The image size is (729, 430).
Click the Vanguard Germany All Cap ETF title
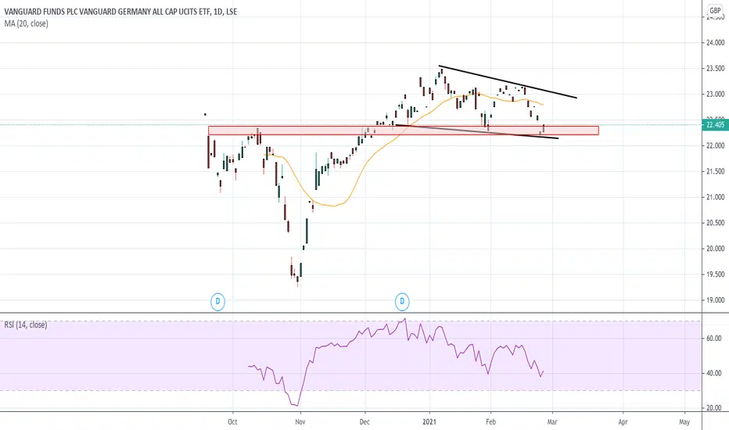tap(120, 12)
